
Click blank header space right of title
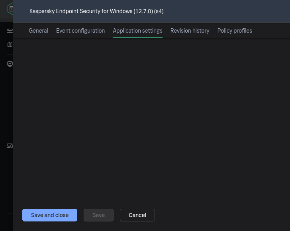click(x=227, y=11)
